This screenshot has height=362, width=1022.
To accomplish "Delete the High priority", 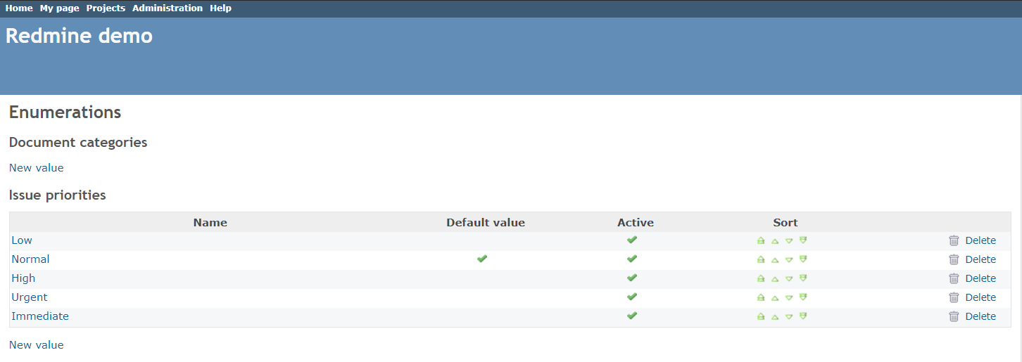I will (980, 278).
